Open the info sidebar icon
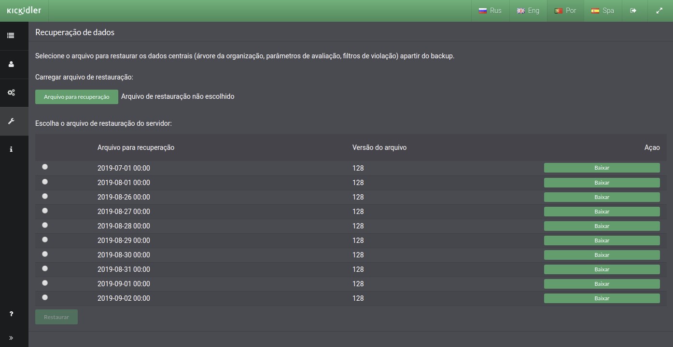Screen dimensions: 673x347 pyautogui.click(x=11, y=149)
